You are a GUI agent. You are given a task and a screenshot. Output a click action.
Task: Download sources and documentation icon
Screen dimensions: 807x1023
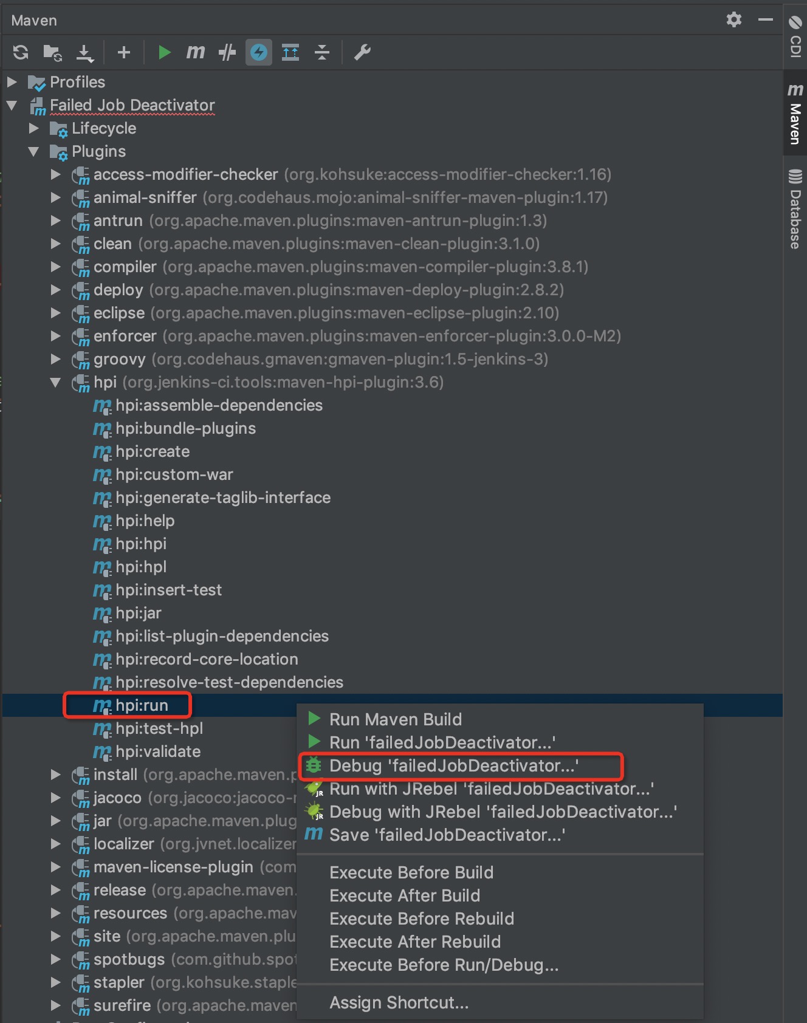tap(84, 53)
